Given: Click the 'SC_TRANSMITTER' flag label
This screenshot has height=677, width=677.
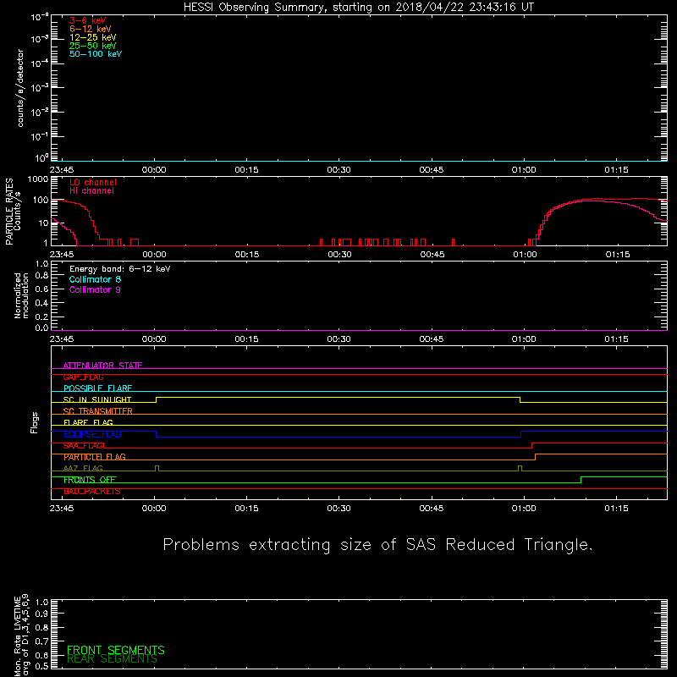Looking at the screenshot, I should tap(98, 411).
